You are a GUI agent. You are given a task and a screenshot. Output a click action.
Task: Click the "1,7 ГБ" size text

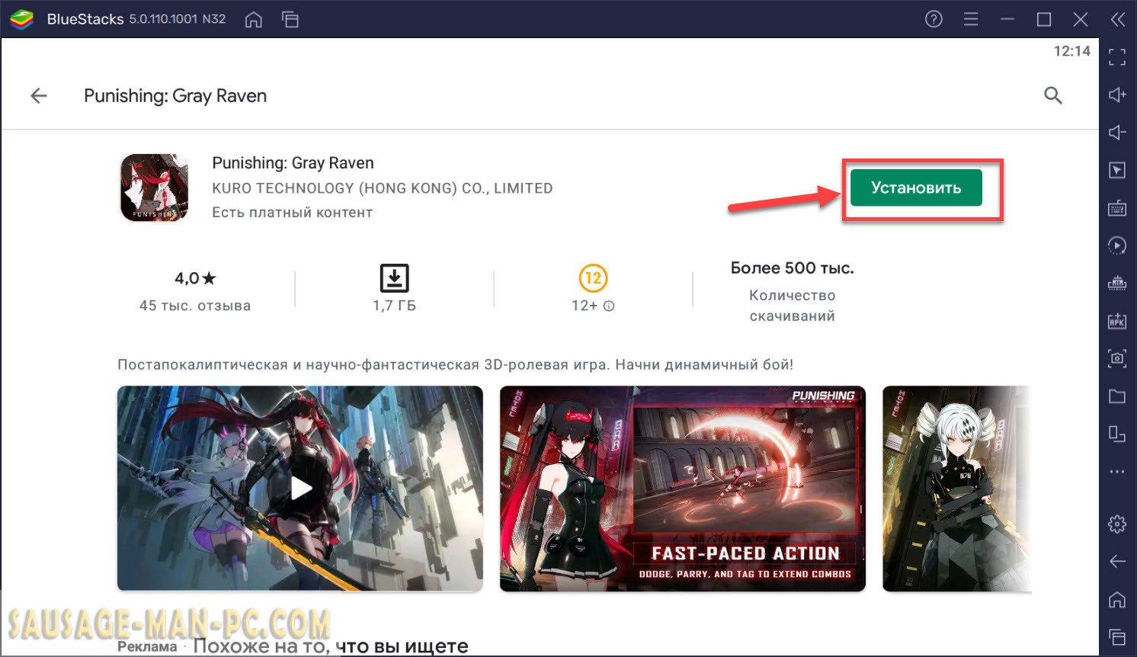point(394,306)
